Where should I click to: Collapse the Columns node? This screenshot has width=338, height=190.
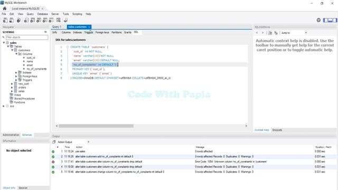[16, 54]
